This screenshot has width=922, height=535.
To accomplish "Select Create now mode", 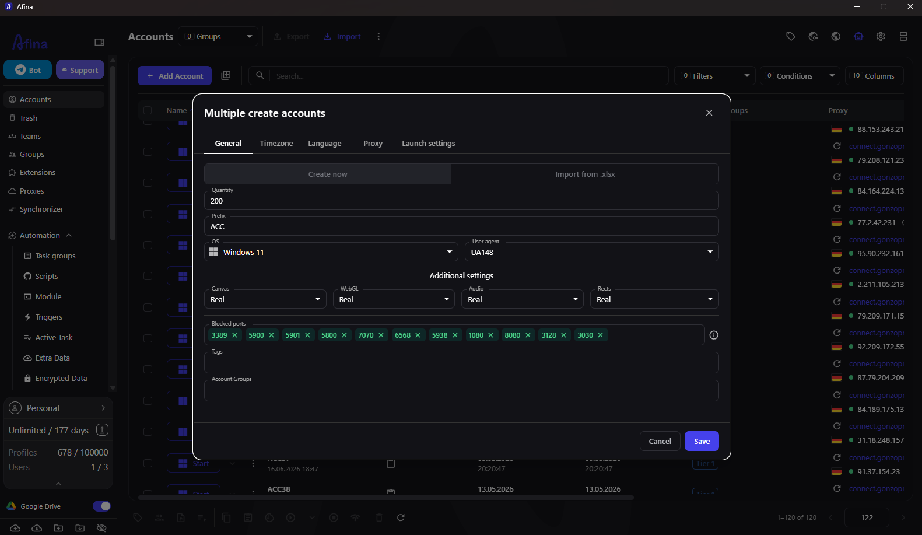I will [x=328, y=174].
